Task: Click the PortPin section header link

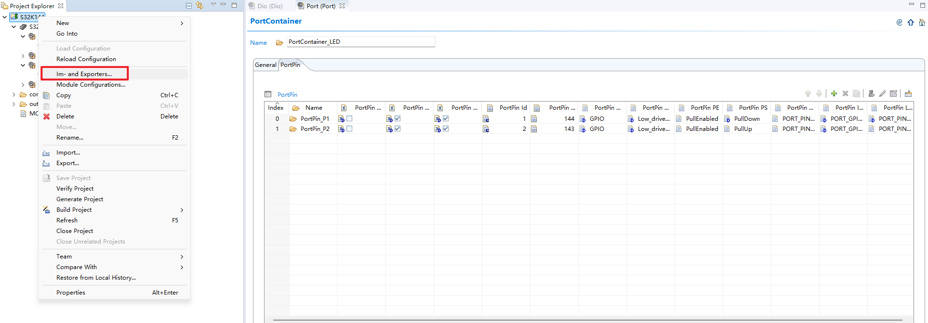Action: point(287,95)
